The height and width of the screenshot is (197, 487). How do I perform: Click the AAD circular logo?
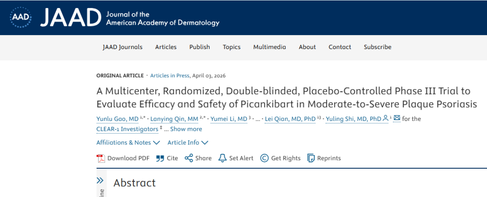(20, 17)
